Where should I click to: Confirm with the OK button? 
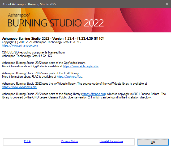click(x=153, y=142)
